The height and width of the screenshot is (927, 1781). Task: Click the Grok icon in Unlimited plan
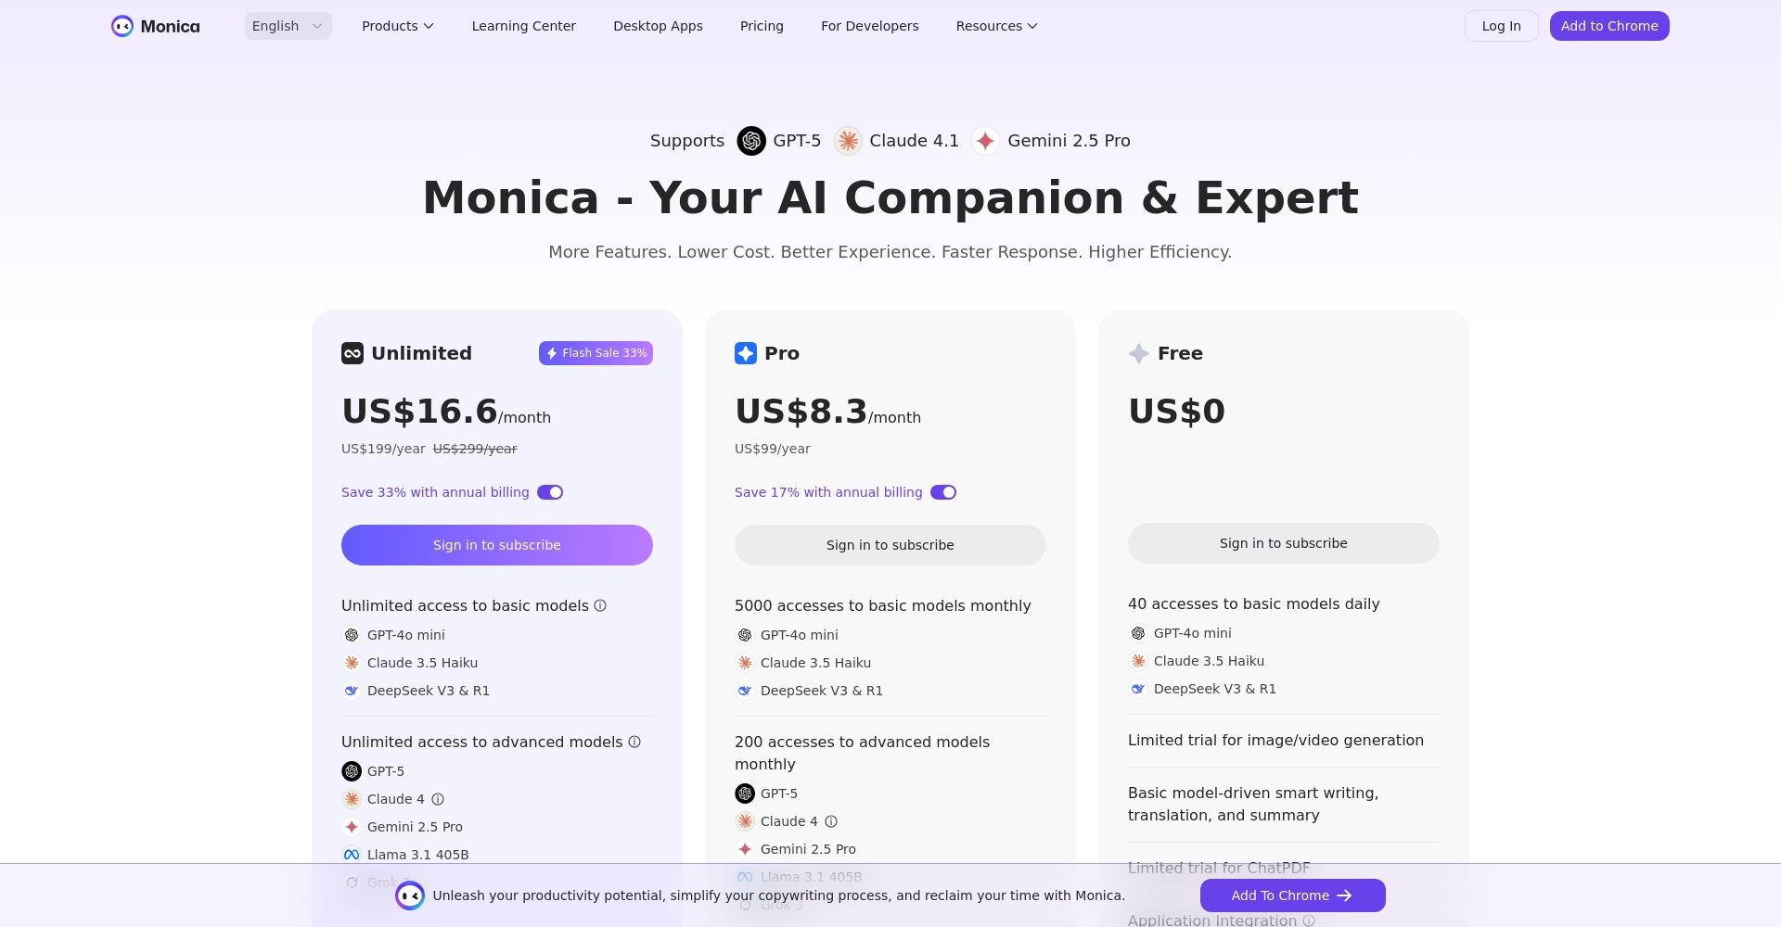tap(352, 883)
